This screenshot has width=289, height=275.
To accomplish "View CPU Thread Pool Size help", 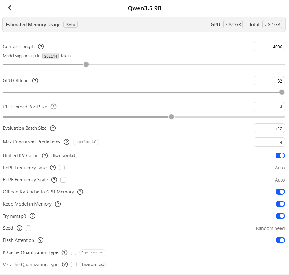I will [x=53, y=107].
